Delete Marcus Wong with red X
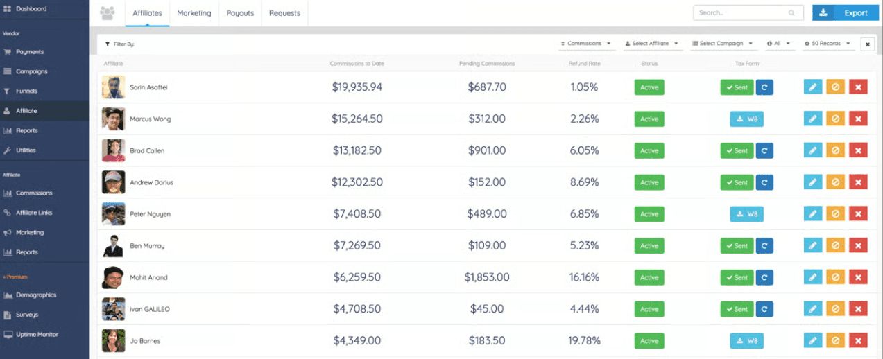Screen dimensions: 883x359 point(858,119)
